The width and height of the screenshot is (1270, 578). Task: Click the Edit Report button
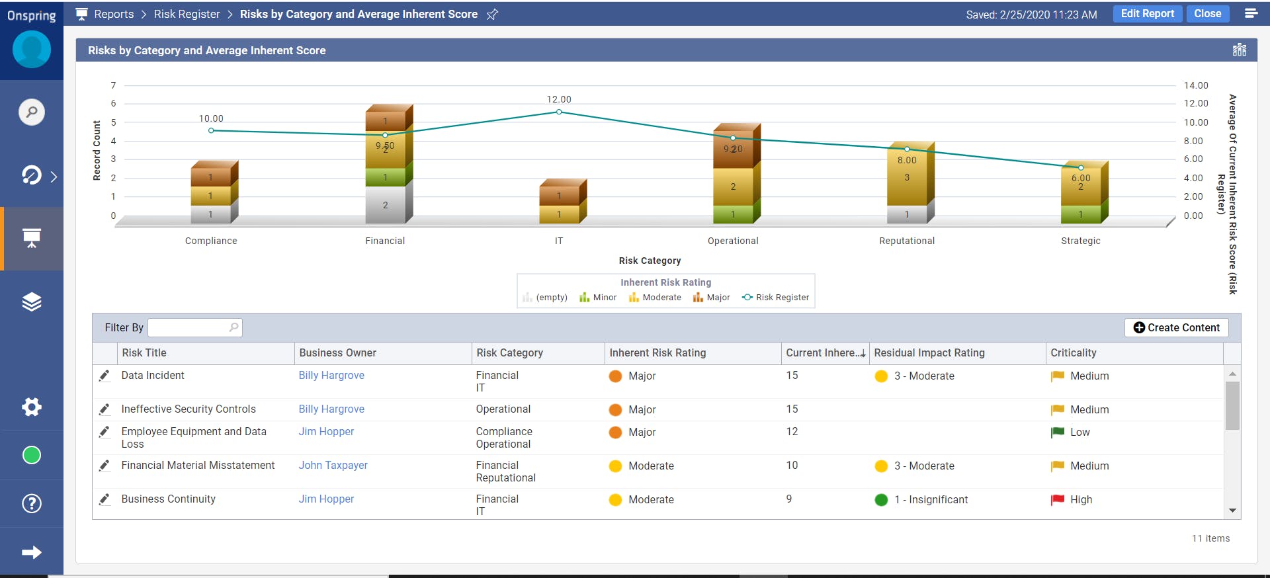[x=1148, y=14]
